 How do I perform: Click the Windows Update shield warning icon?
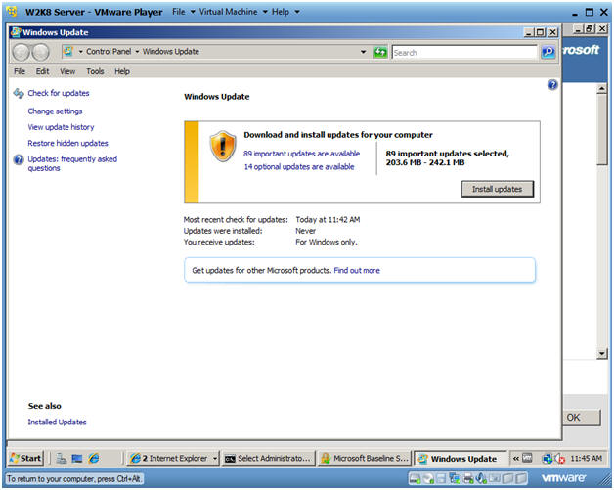[222, 146]
